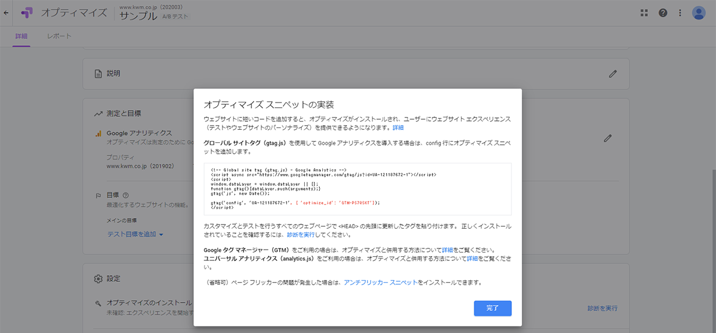Click the サンプル experiment title
Screen dimensions: 716x333
(x=138, y=17)
